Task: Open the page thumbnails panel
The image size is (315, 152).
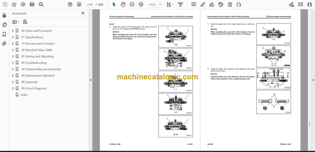Action: [4, 25]
